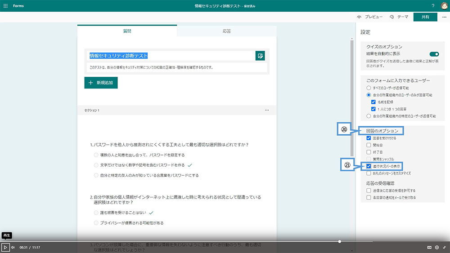Click the 08:31 / 11:17 time display

pyautogui.click(x=30, y=247)
